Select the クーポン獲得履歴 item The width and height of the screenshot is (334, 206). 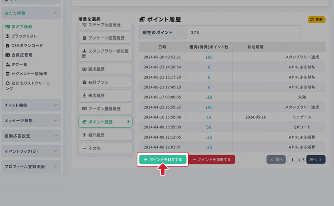click(105, 109)
